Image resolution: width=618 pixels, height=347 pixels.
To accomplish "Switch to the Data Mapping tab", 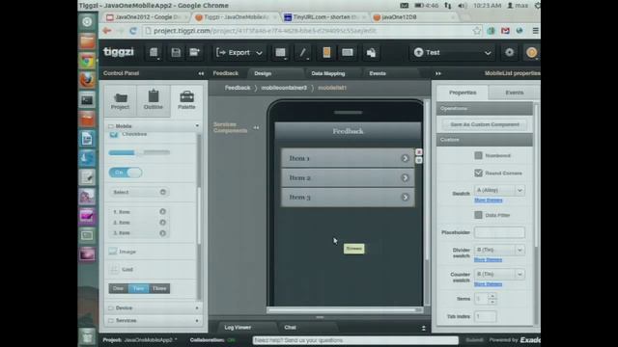I will click(328, 73).
